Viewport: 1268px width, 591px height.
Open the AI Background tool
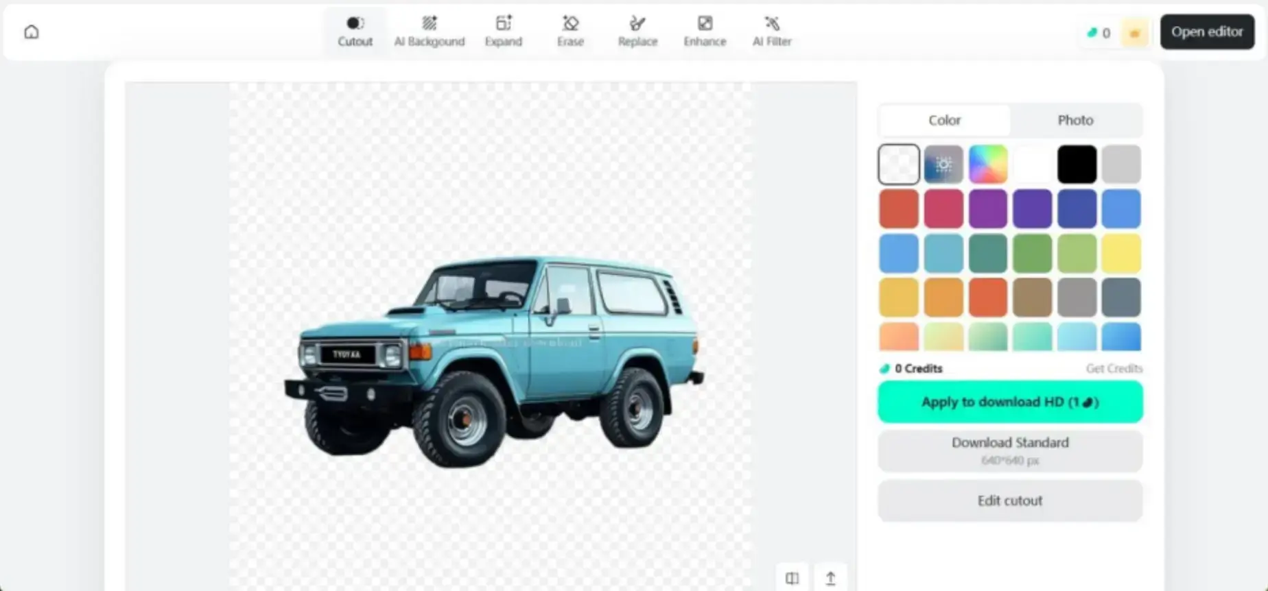429,32
